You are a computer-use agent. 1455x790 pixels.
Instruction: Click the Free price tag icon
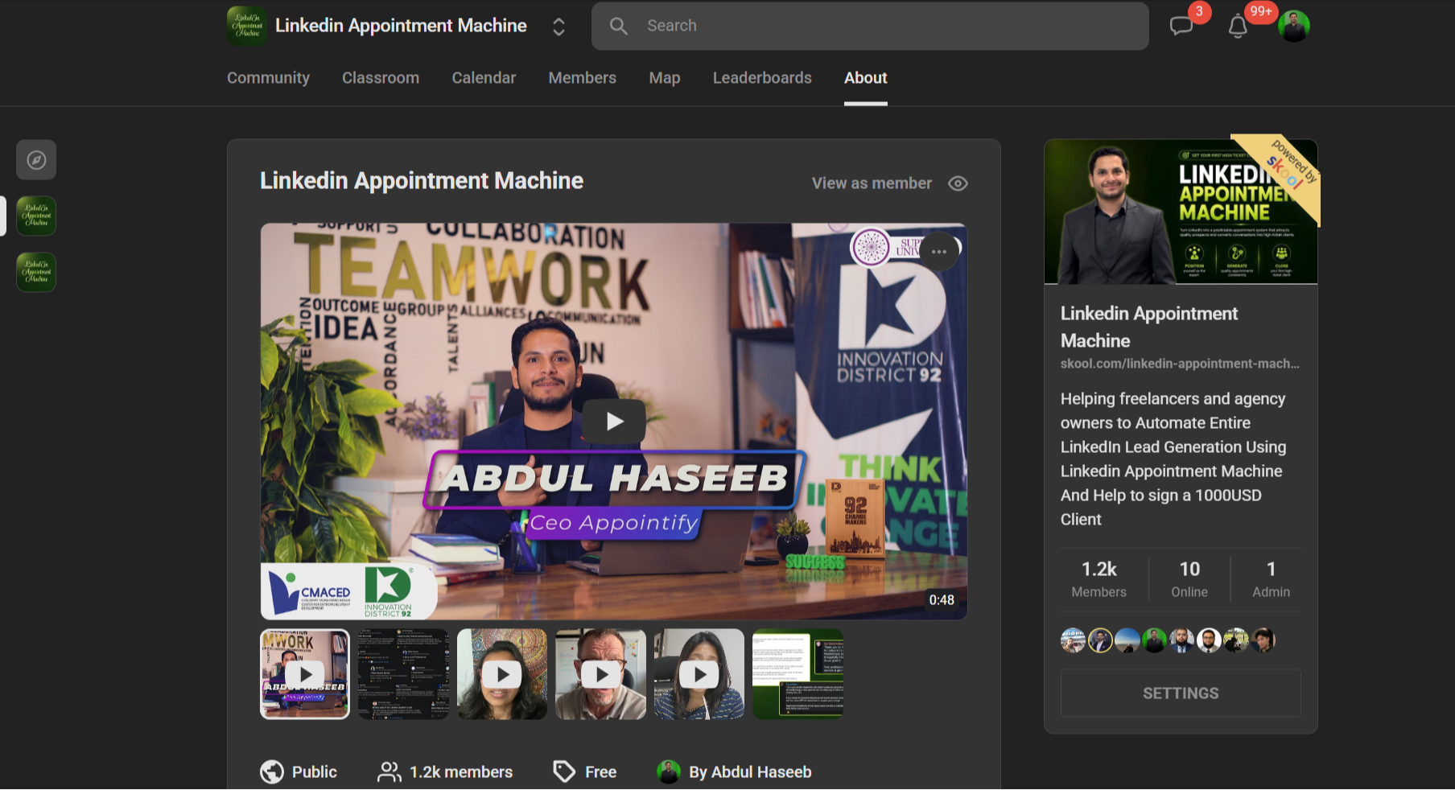pos(564,771)
